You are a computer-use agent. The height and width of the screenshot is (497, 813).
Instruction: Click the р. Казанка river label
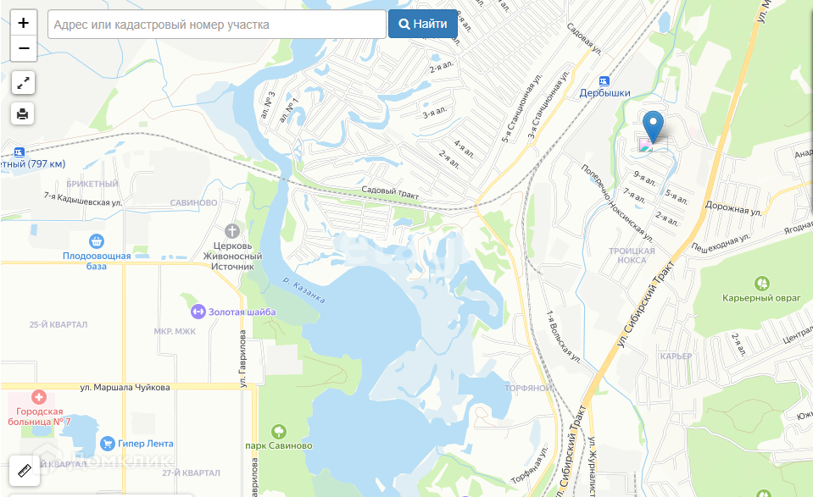(x=303, y=290)
